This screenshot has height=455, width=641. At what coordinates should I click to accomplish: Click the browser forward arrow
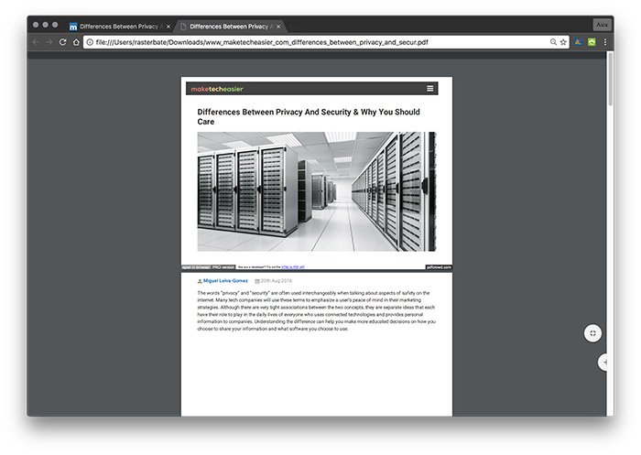(49, 42)
